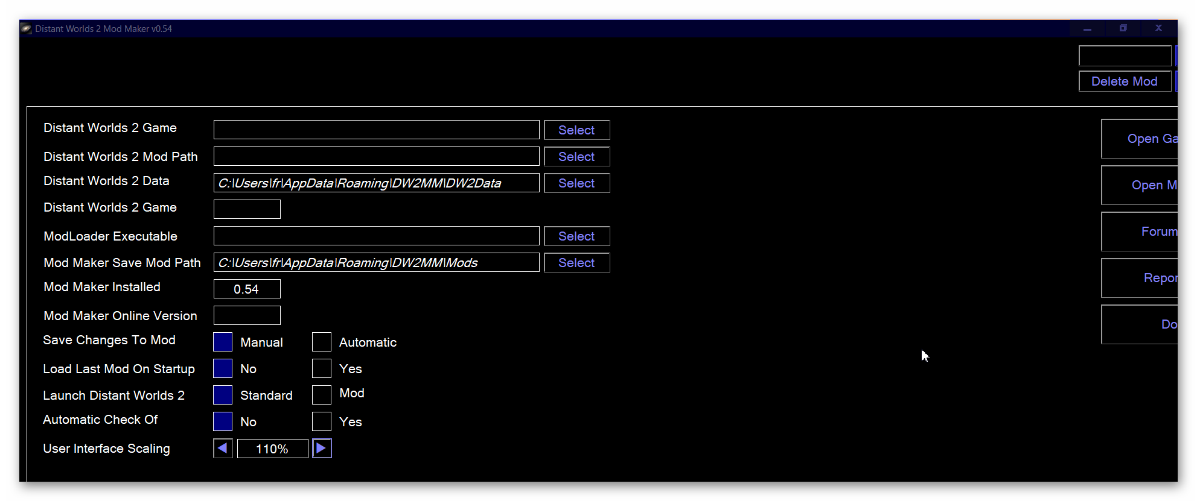Click the Mod Maker Save Mod Path field
Viewport: 1197px width, 501px height.
[376, 262]
